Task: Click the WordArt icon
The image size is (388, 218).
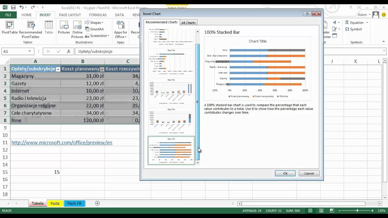Action: (x=335, y=23)
